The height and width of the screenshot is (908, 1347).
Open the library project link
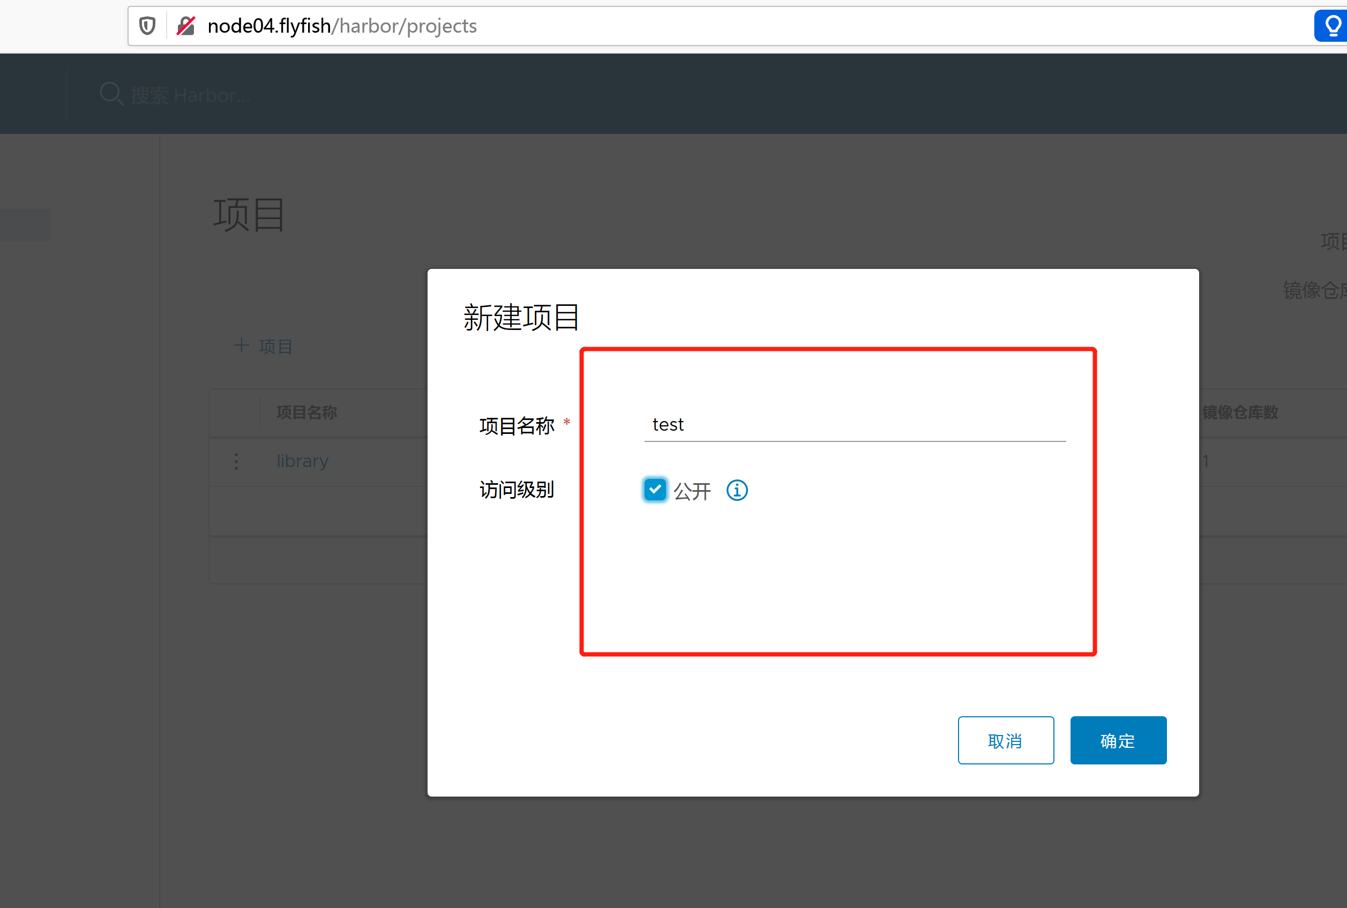[x=302, y=461]
